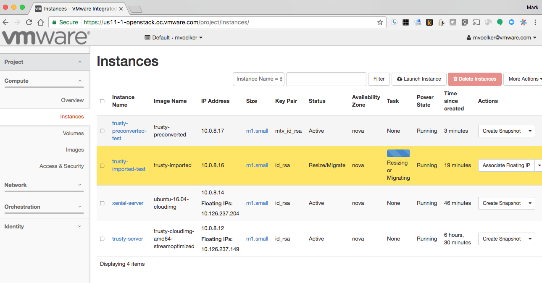Open m1.small size link for xenial-server
Screen dimensions: 542x283
point(257,203)
